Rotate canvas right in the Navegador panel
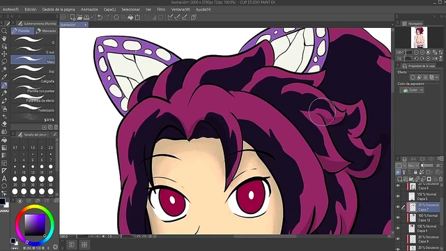The width and height of the screenshot is (446, 251). coord(422,59)
